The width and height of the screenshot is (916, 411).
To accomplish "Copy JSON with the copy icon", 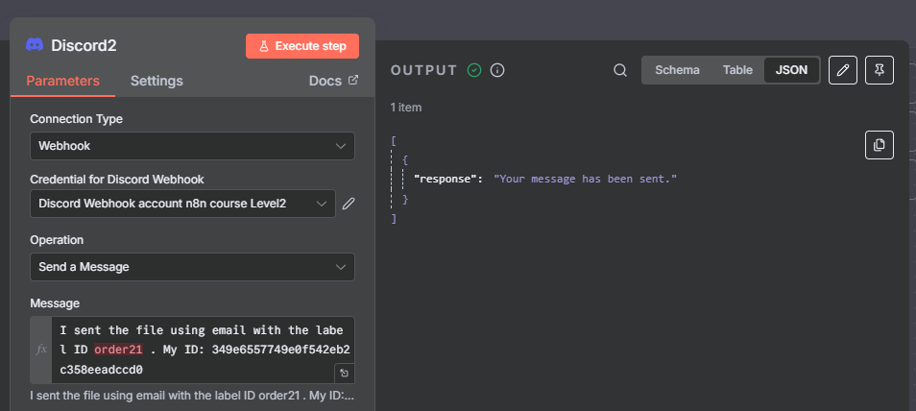I will [880, 145].
